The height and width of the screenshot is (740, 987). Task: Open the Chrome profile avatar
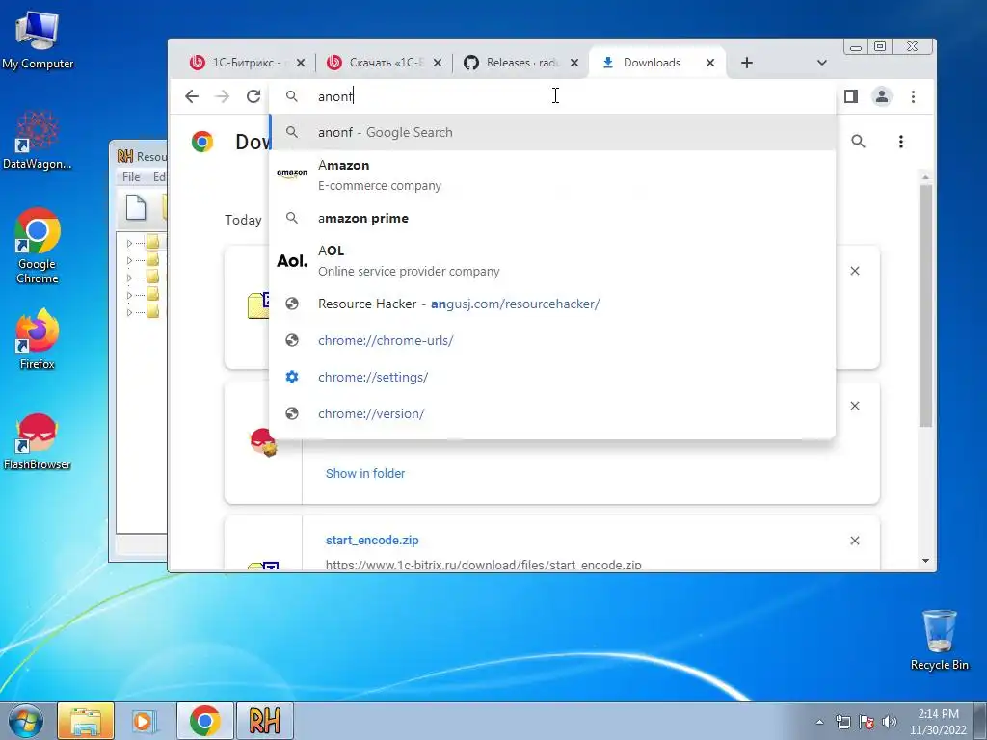[x=882, y=96]
